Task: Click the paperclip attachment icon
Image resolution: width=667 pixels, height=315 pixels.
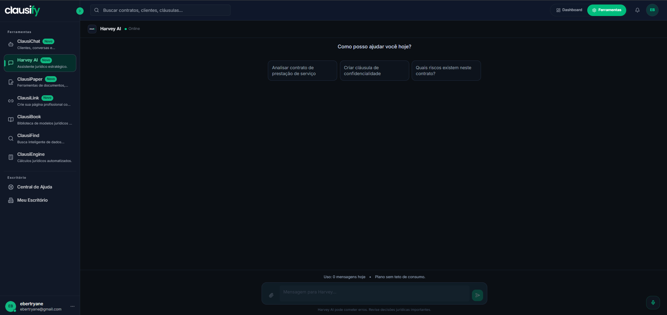Action: [x=271, y=295]
